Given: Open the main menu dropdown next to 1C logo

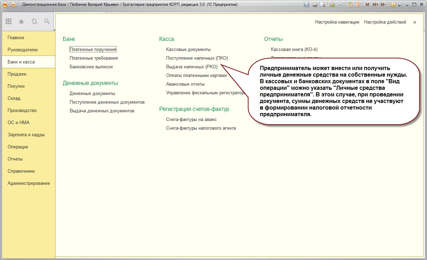Looking at the screenshot, I should [13, 5].
